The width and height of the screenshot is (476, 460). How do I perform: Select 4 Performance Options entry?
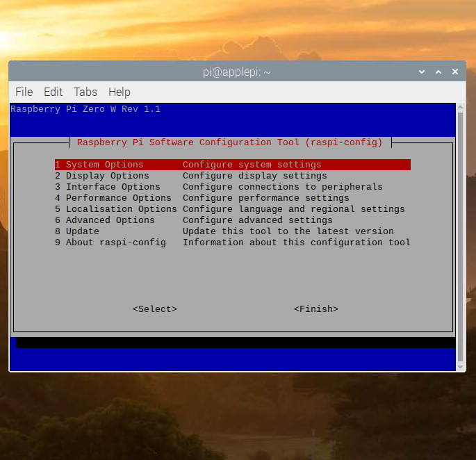click(x=233, y=198)
